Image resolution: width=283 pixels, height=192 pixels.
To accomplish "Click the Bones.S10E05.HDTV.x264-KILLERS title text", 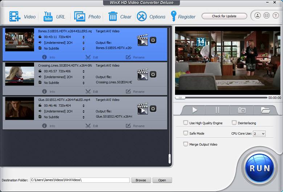I will click(65, 31).
